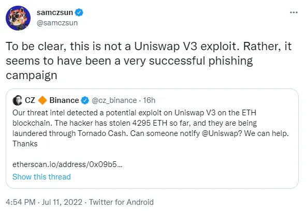The image size is (307, 211).
Task: Click the Twitter for Android source label
Action: click(x=121, y=202)
